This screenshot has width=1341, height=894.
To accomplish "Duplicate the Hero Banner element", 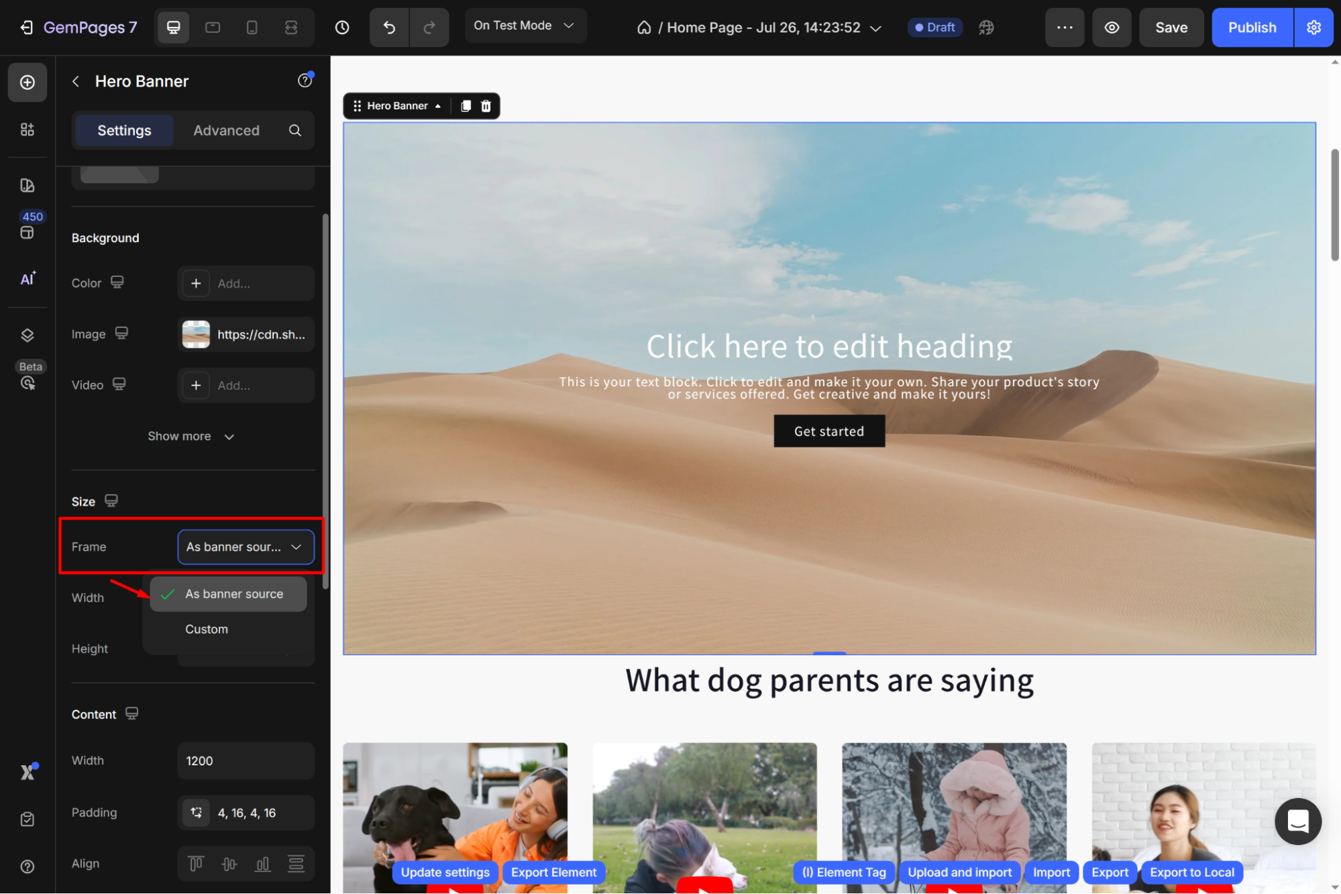I will click(466, 106).
